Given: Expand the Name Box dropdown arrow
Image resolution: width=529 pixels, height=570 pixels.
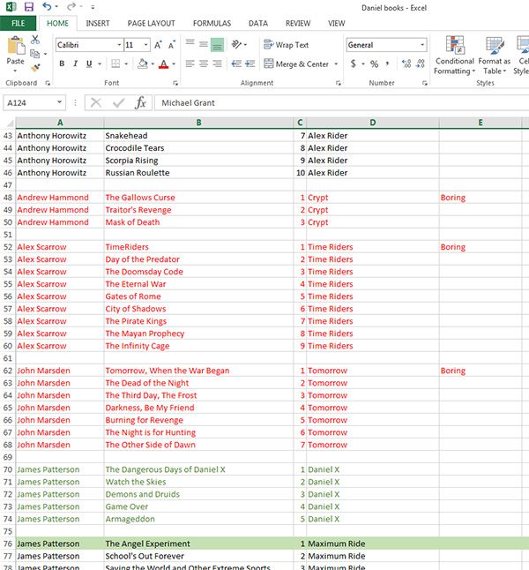Looking at the screenshot, I should [x=59, y=102].
